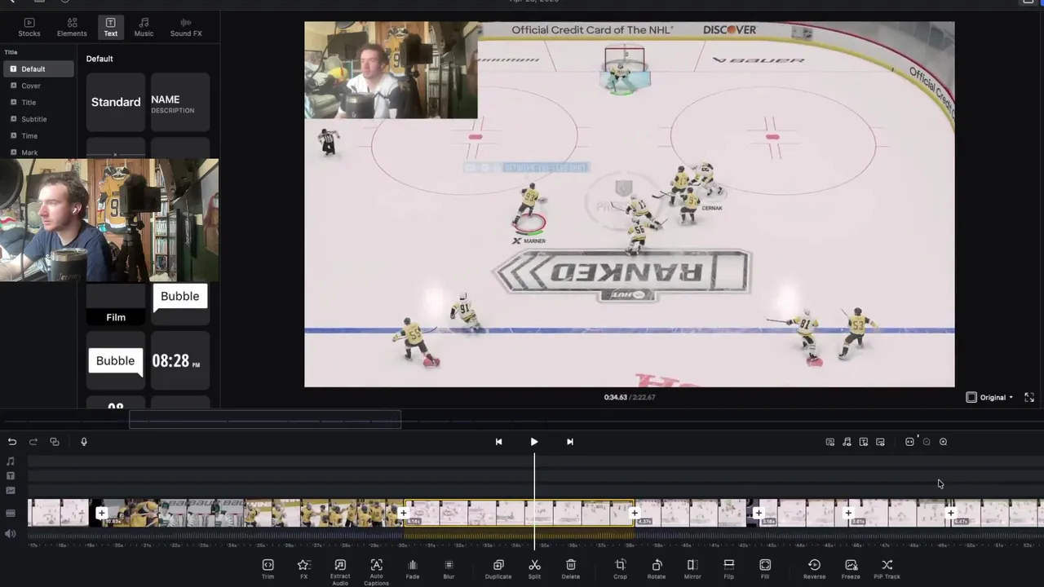
Task: Pick the Bubble preset beside the 08:28 clock
Action: [x=116, y=360]
